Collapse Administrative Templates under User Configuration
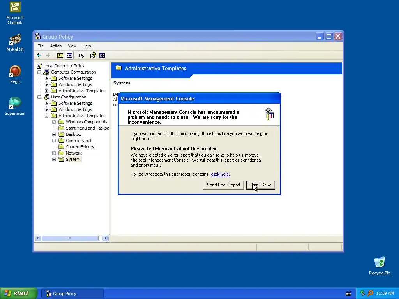 coord(47,116)
